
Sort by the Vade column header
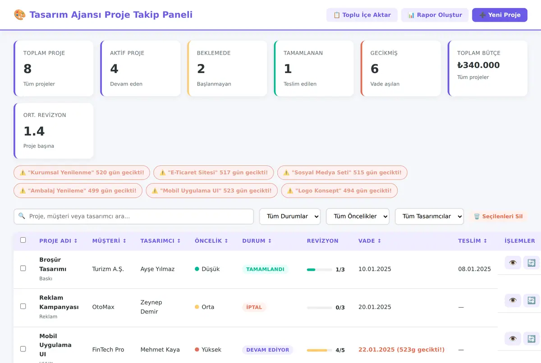(370, 241)
